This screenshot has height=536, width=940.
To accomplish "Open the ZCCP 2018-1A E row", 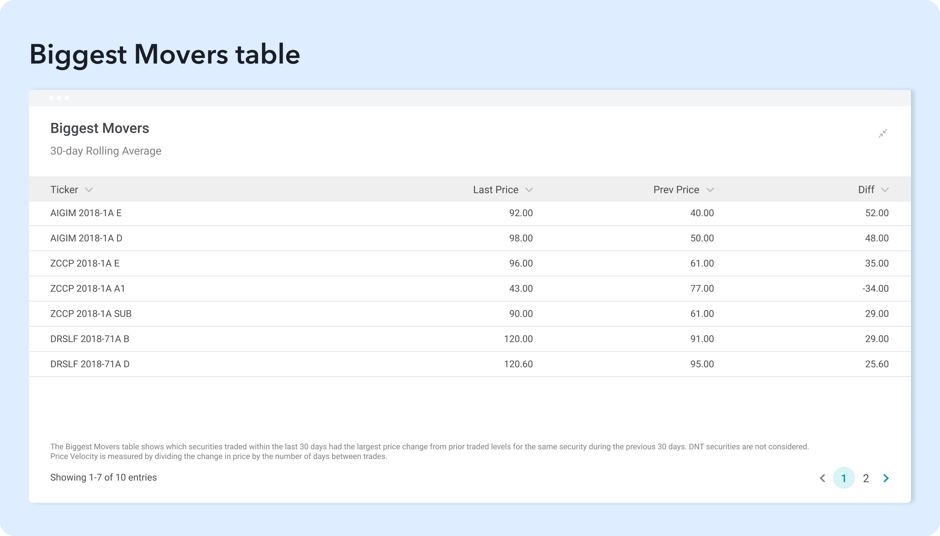I will (85, 263).
